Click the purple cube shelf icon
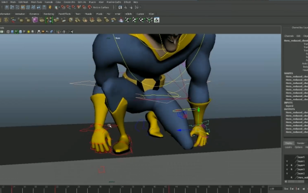The width and height of the screenshot is (308, 193). pyautogui.click(x=35, y=20)
